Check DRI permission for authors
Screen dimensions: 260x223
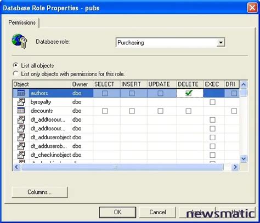[x=234, y=93]
